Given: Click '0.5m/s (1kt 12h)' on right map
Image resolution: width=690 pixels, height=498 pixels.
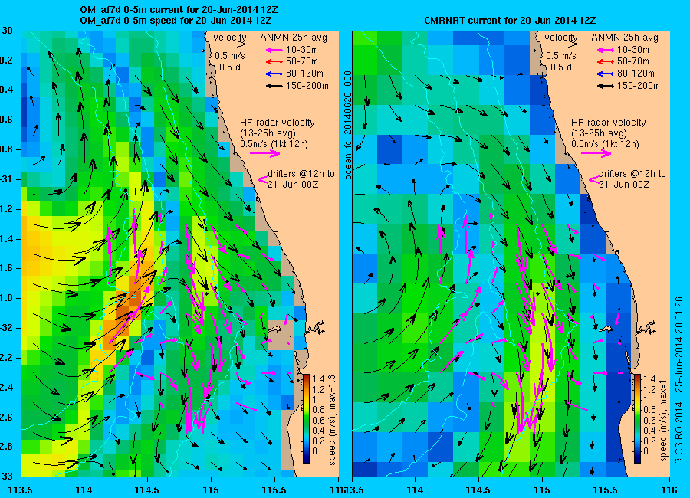Looking at the screenshot, I should pos(606,144).
